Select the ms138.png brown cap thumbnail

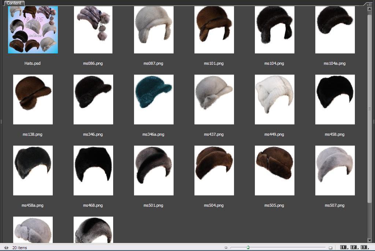click(x=33, y=100)
